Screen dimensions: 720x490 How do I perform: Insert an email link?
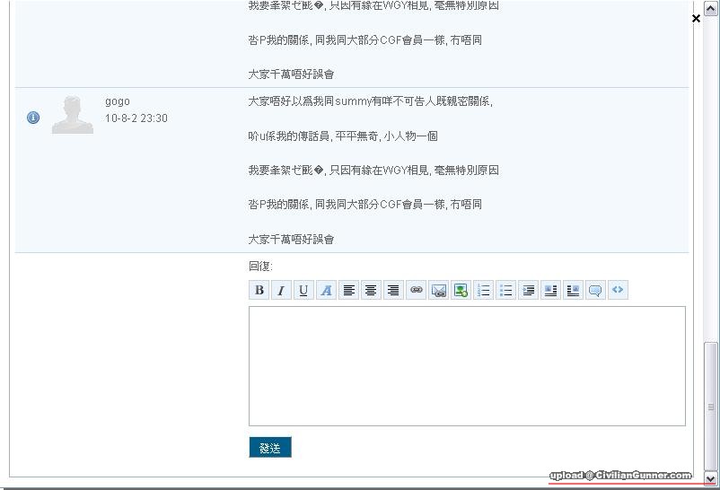point(438,290)
